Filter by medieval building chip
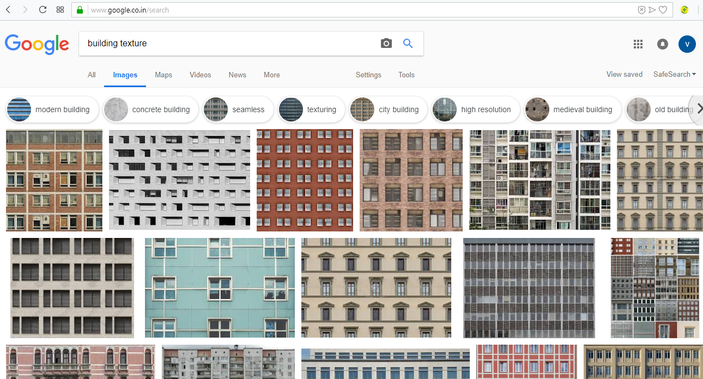 (x=572, y=109)
